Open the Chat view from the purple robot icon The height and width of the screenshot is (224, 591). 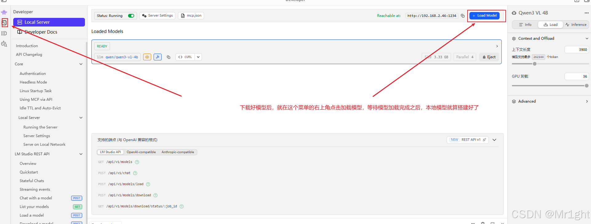4,12
